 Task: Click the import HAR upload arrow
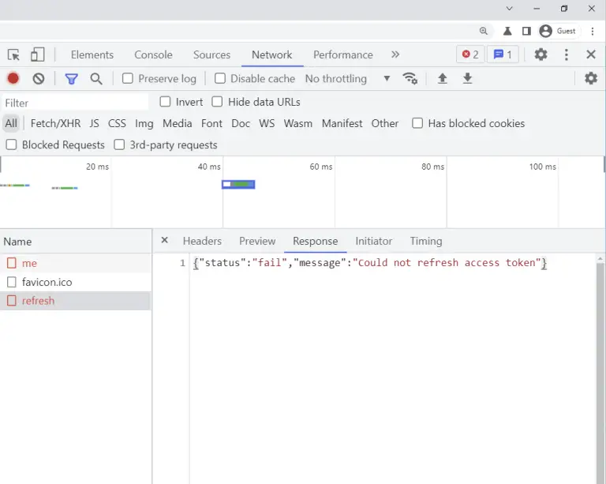point(443,78)
